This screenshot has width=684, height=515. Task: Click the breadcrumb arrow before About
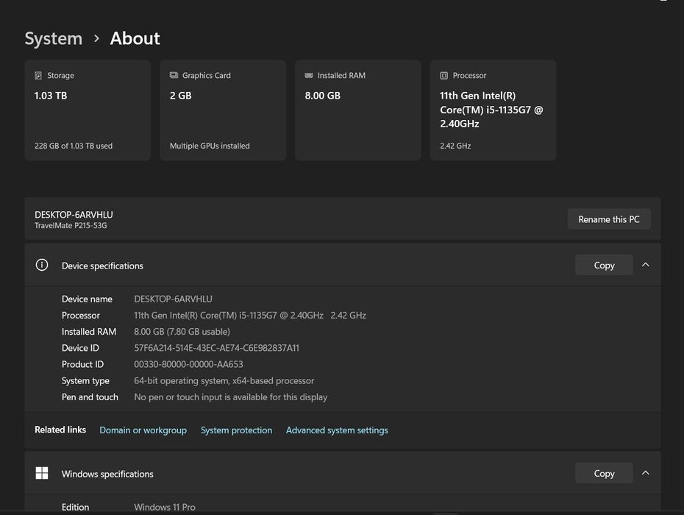pos(96,38)
